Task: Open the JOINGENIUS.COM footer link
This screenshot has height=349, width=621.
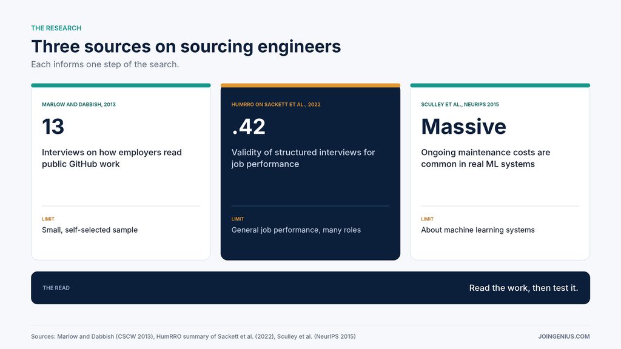Action: coord(564,336)
